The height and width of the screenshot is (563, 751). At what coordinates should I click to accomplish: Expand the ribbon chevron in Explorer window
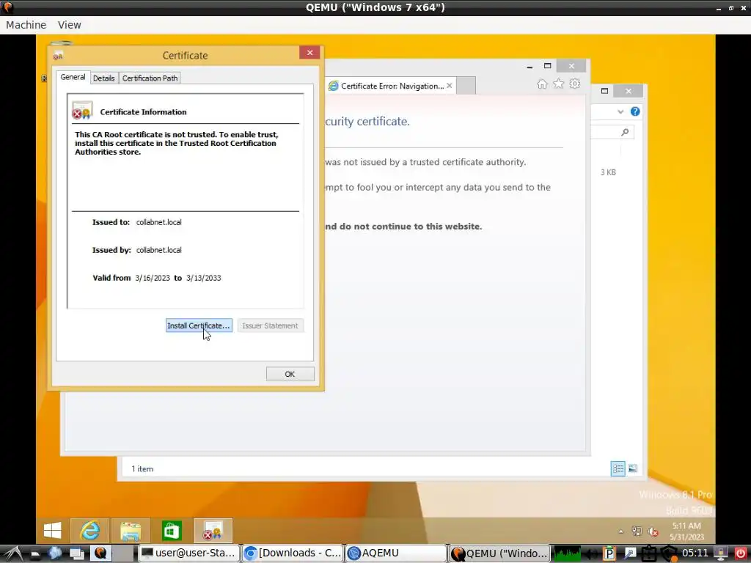point(620,111)
